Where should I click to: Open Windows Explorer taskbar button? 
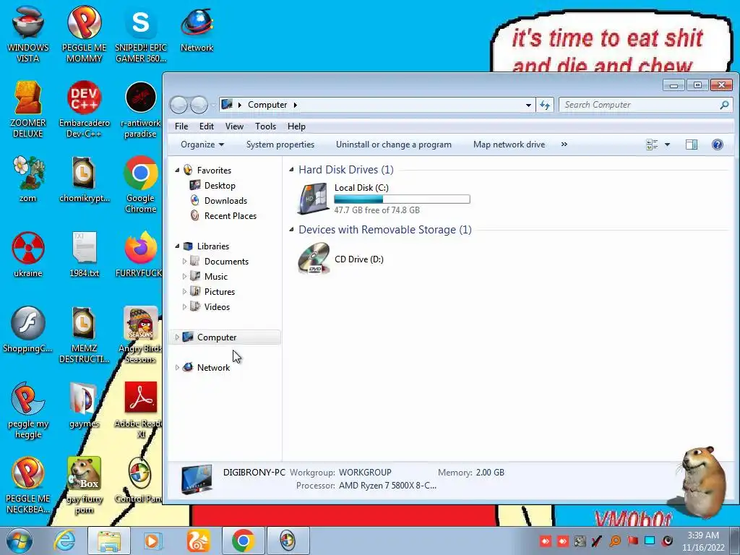(x=109, y=541)
